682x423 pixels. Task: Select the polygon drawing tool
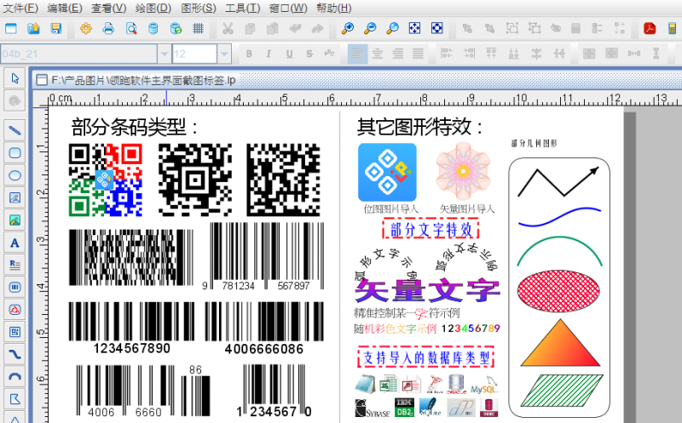(x=14, y=398)
